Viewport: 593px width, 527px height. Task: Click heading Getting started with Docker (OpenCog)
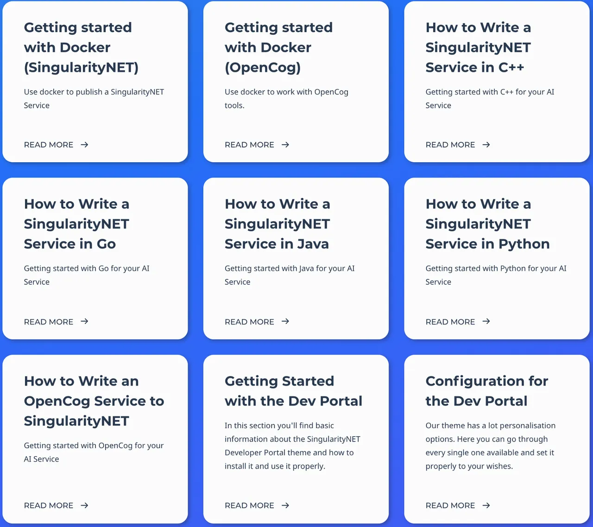(x=278, y=47)
